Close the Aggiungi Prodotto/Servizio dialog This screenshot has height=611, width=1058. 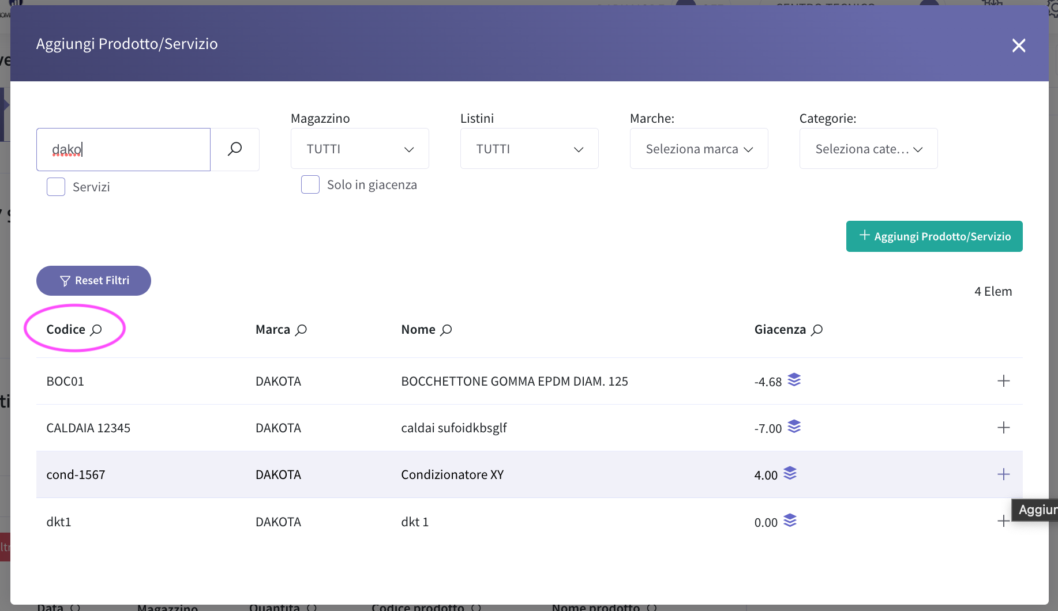pos(1019,46)
